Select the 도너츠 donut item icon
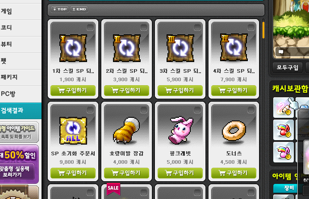The height and width of the screenshot is (199, 309). 234,131
